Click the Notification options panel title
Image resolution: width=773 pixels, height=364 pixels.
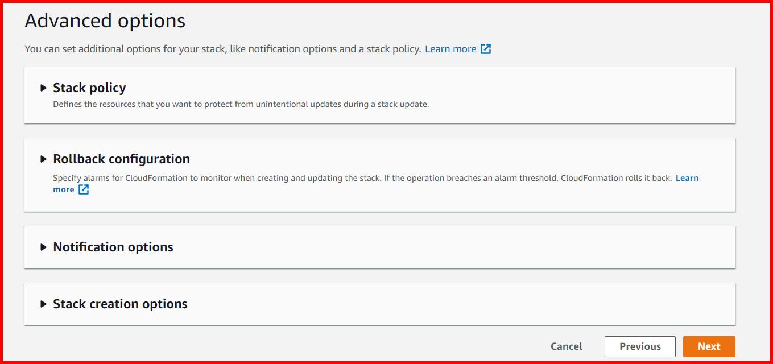pyautogui.click(x=113, y=247)
